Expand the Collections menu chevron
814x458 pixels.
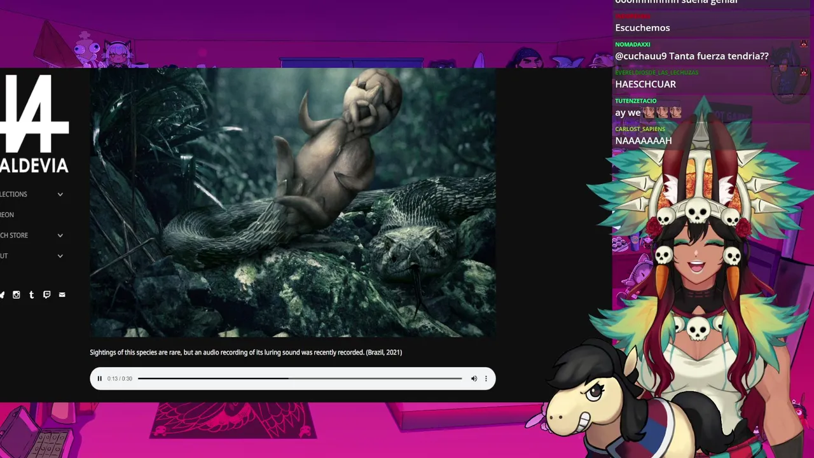pos(60,194)
